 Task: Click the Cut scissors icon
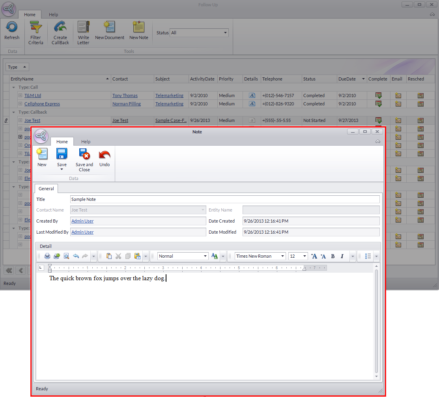118,256
